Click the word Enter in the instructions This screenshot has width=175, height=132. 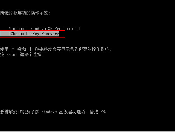click(x=12, y=55)
